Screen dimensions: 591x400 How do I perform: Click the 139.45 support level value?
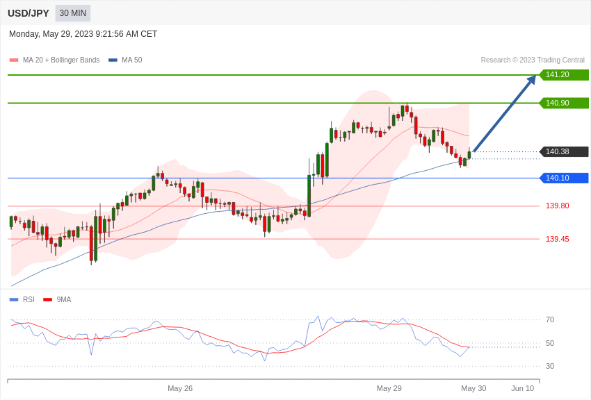click(558, 239)
